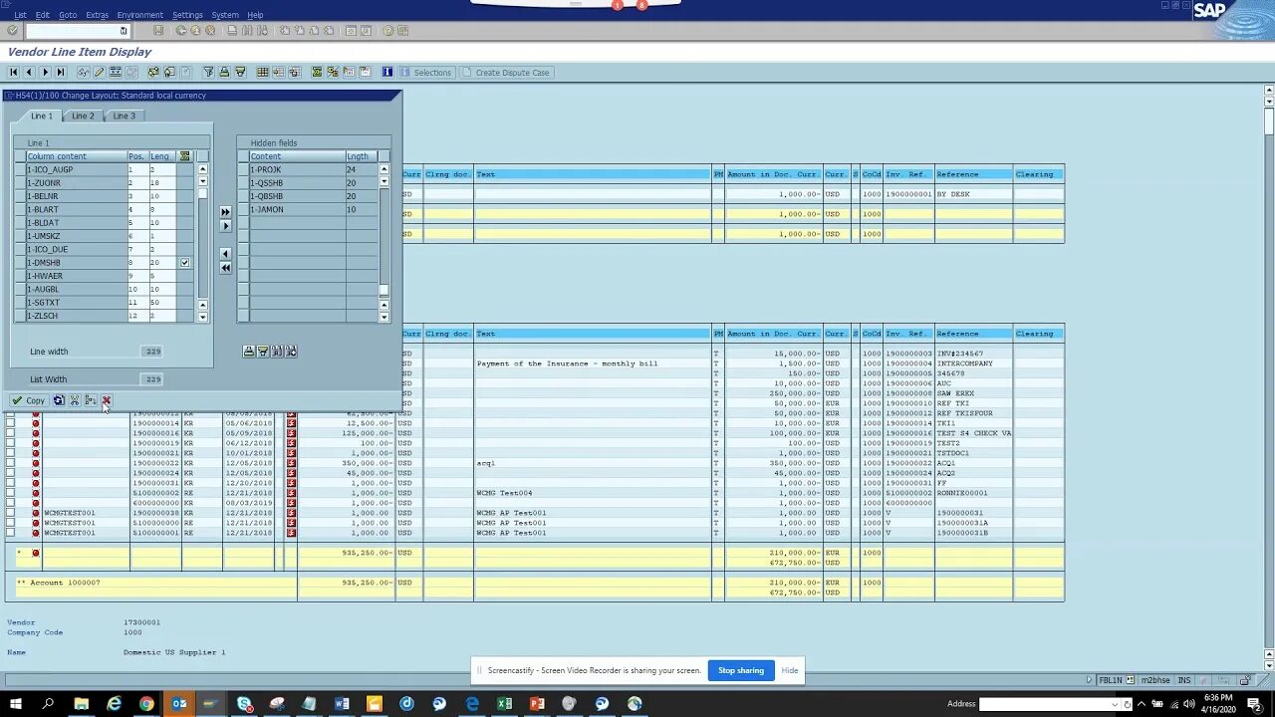
Task: Select row checkbox for document 1900000014
Action: (10, 423)
